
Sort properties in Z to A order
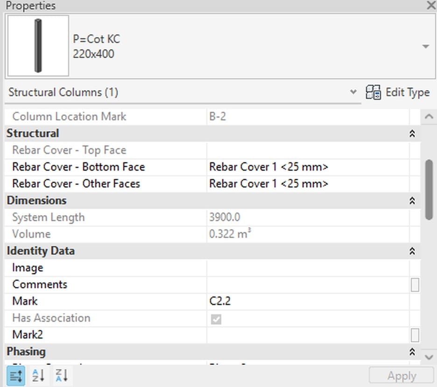[62, 376]
